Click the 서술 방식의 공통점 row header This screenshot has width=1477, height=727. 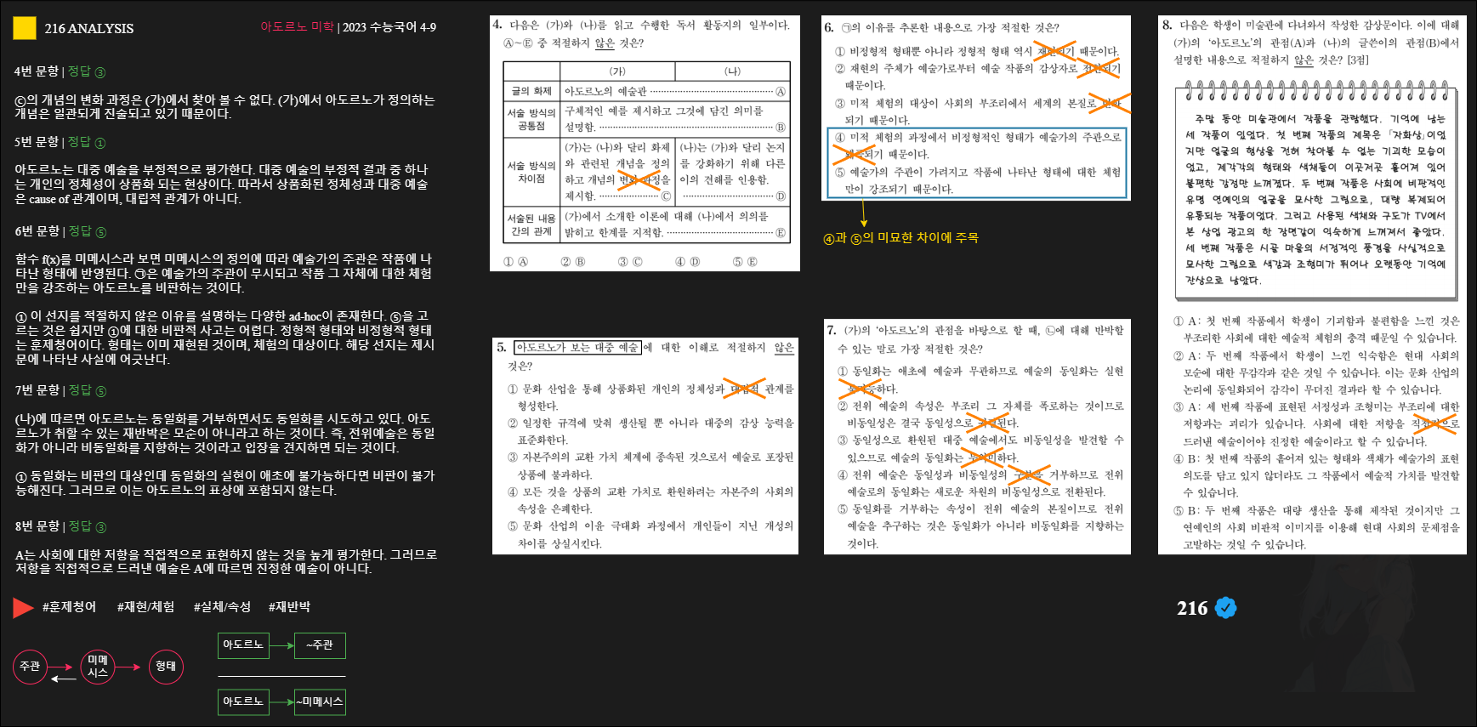coord(531,119)
